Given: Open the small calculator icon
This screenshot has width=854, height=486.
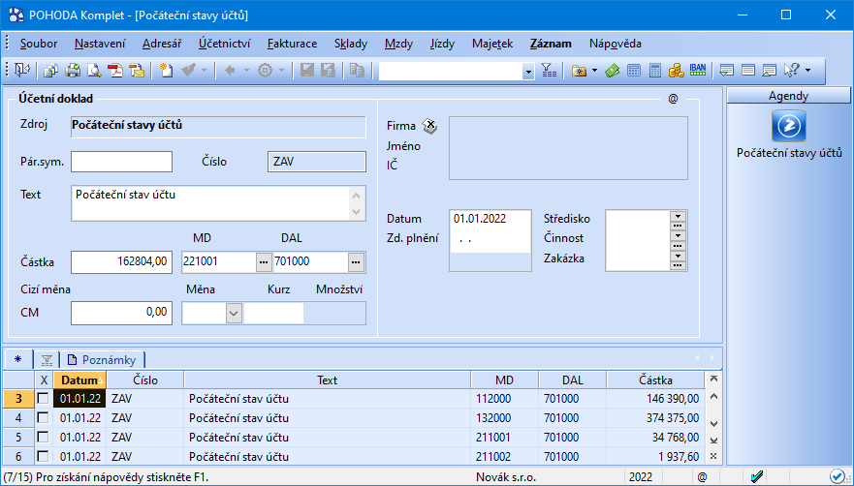Looking at the screenshot, I should 633,71.
